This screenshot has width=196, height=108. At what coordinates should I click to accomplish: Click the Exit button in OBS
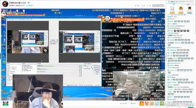97,74
